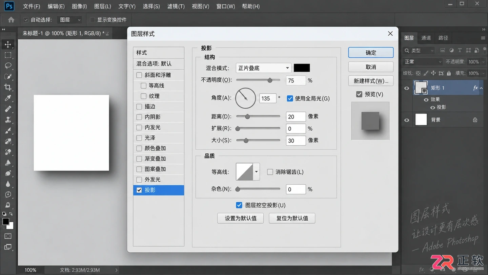Uncheck 使用全局光 checkbox
The width and height of the screenshot is (488, 275).
click(290, 98)
